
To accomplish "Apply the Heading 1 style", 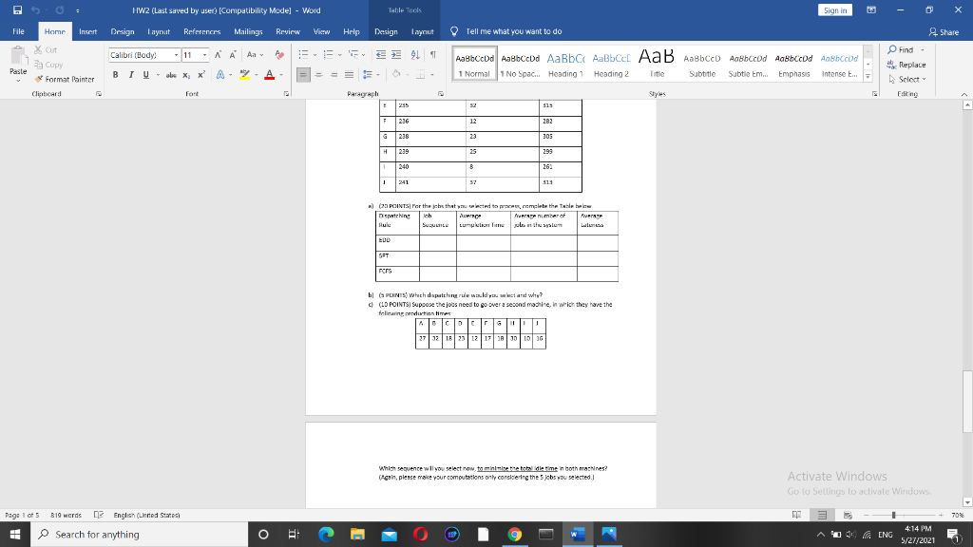I will point(565,64).
